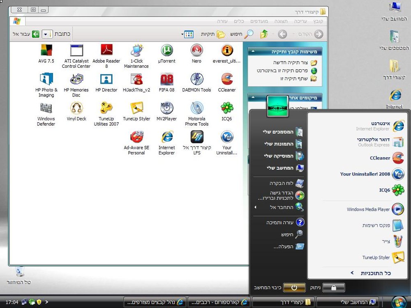Open the כלים menu

point(239,21)
